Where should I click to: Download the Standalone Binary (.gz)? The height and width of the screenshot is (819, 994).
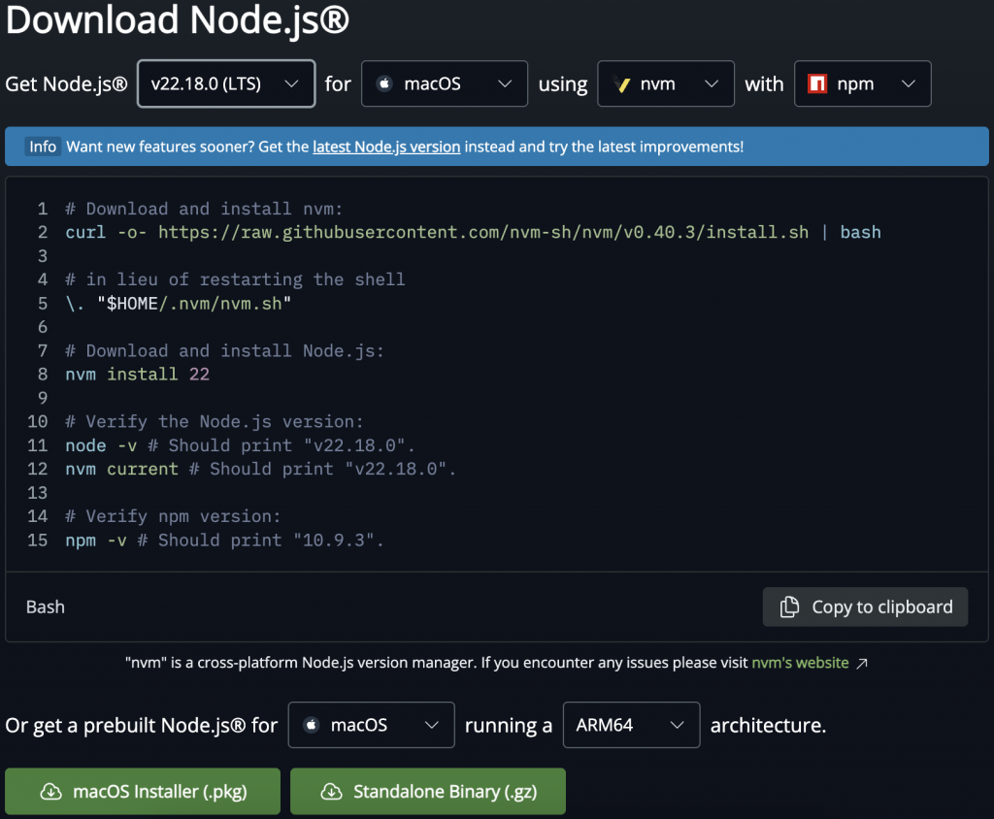pos(428,791)
